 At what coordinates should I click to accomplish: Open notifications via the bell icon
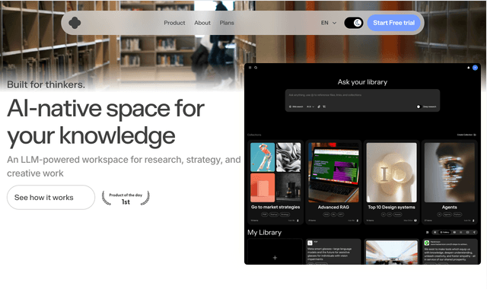(469, 68)
